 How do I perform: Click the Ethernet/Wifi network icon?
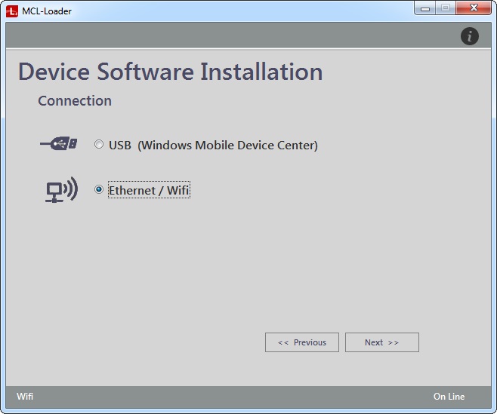coord(61,189)
